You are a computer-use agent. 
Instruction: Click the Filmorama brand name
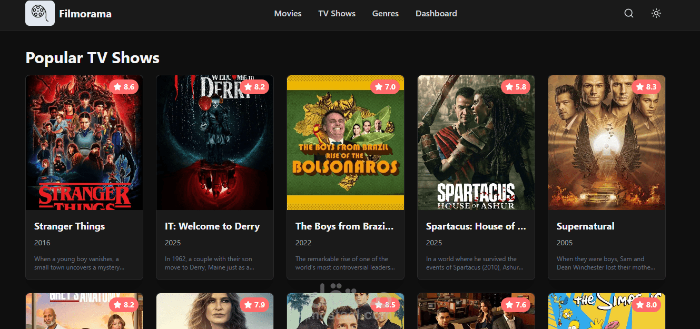pyautogui.click(x=85, y=14)
